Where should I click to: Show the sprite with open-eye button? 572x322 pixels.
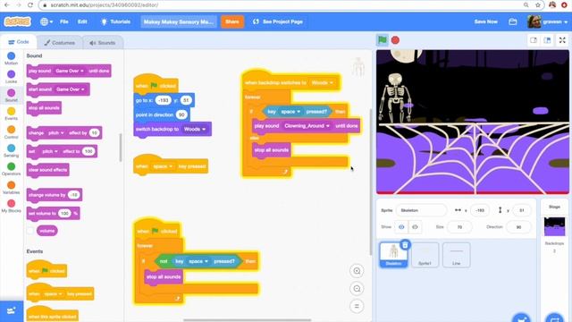click(401, 227)
